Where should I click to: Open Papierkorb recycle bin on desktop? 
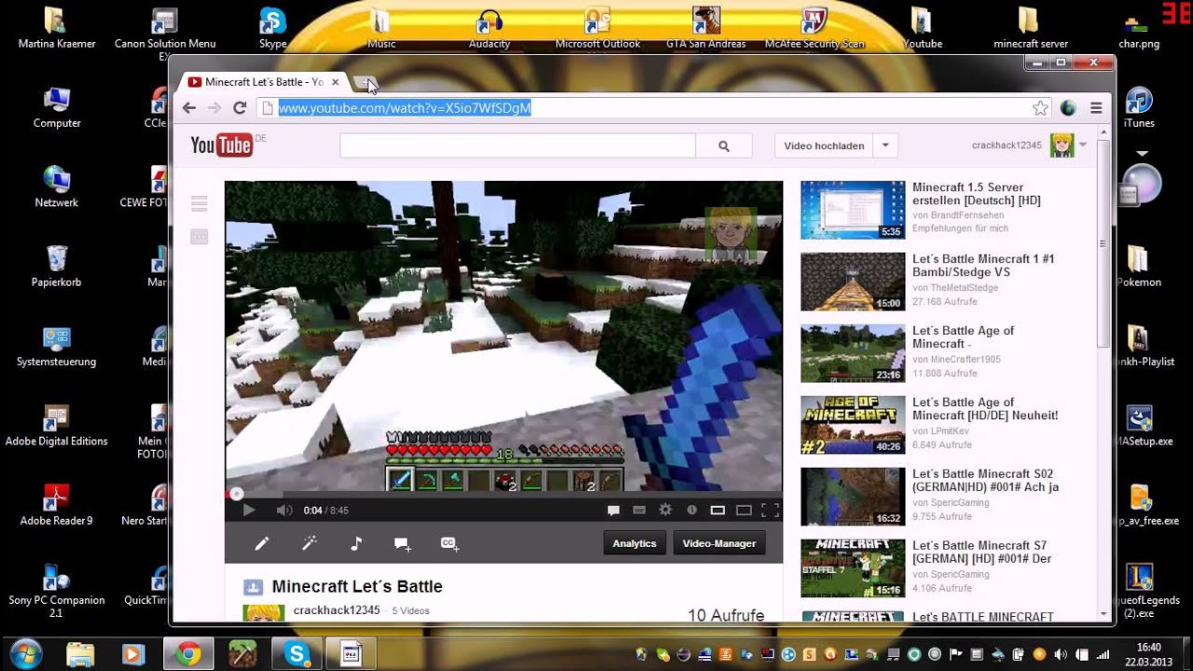[x=56, y=267]
